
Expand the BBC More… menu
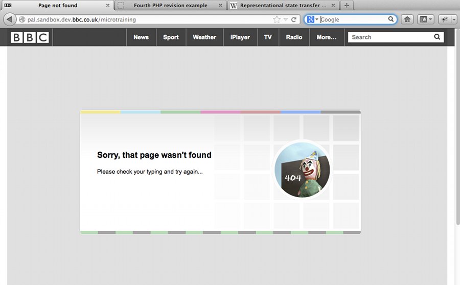(327, 37)
